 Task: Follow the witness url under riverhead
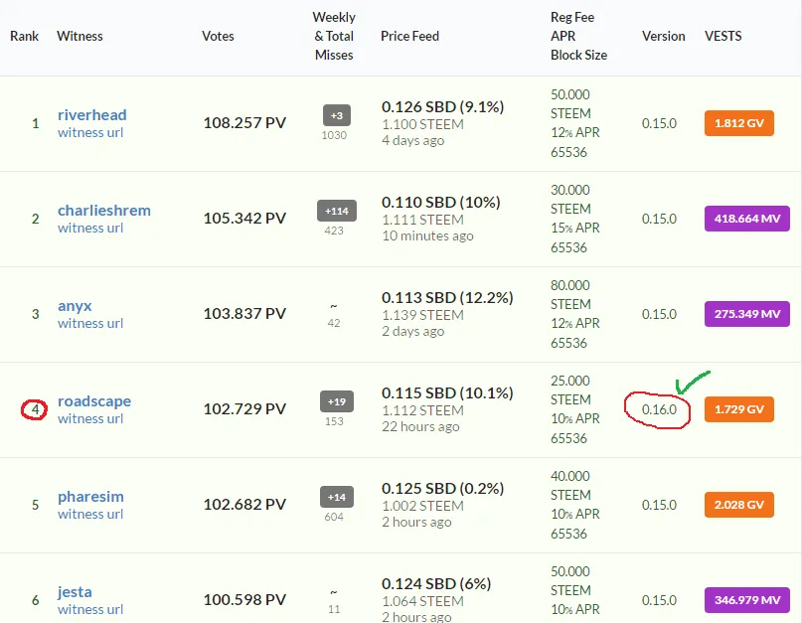tap(90, 133)
